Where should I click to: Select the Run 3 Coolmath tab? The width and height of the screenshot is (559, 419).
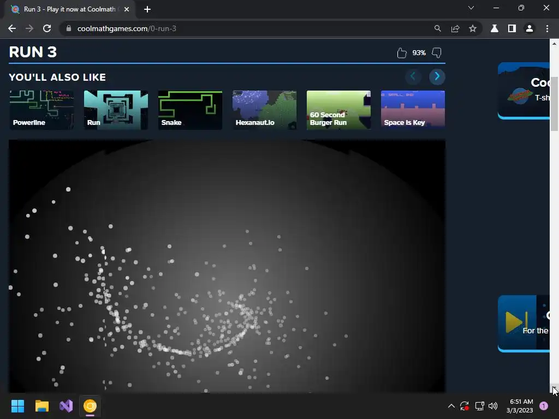tap(69, 9)
